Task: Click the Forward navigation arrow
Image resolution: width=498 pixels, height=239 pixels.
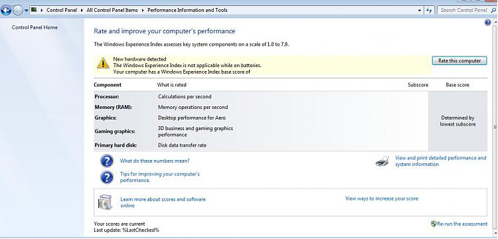Action: [x=18, y=11]
